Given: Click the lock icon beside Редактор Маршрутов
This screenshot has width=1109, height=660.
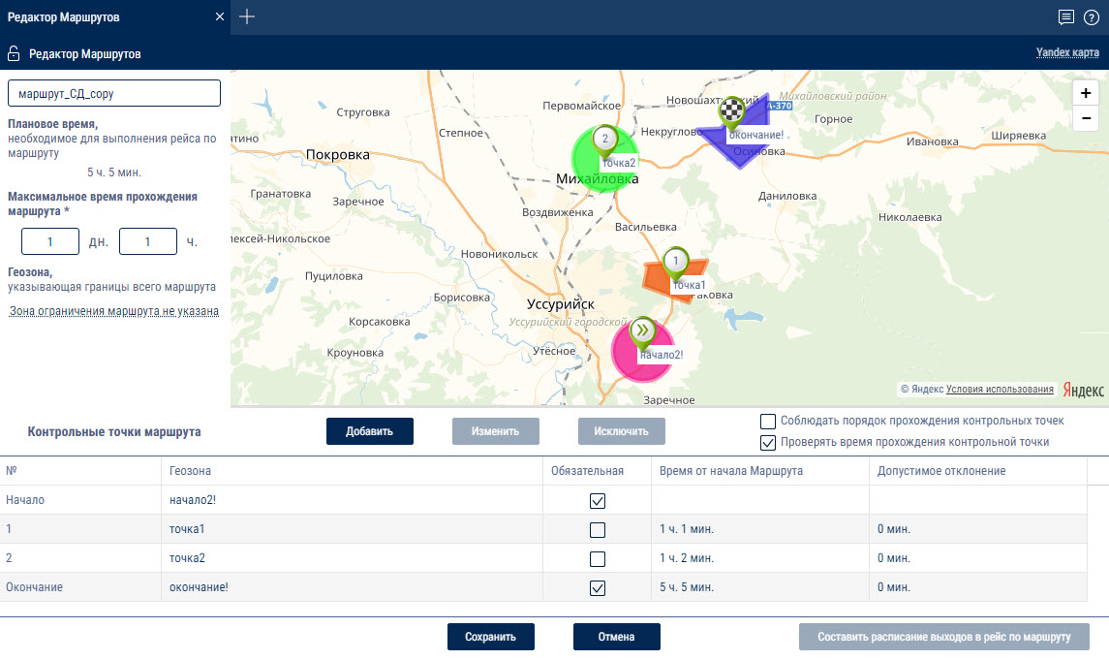Looking at the screenshot, I should click(14, 53).
